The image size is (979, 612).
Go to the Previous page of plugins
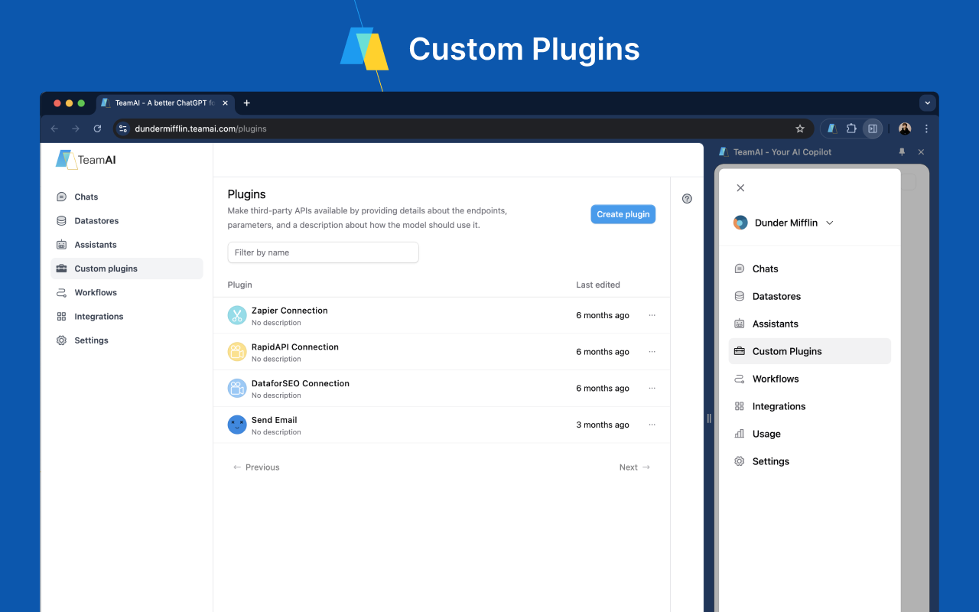[x=256, y=467]
